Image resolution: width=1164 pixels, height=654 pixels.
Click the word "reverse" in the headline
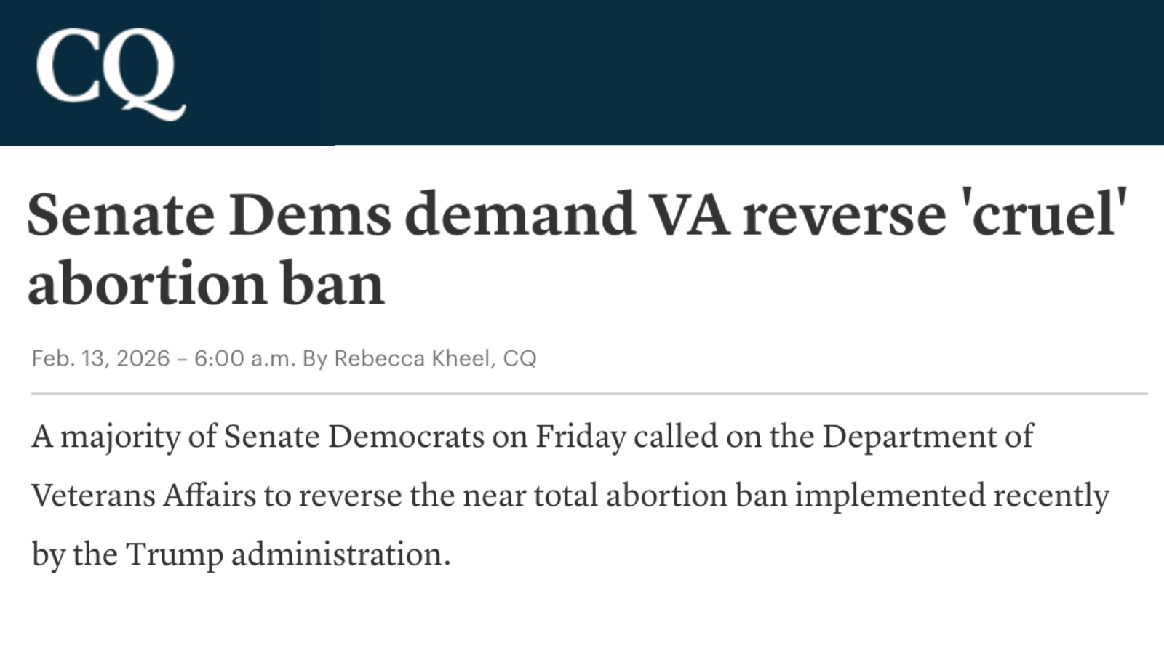click(844, 214)
